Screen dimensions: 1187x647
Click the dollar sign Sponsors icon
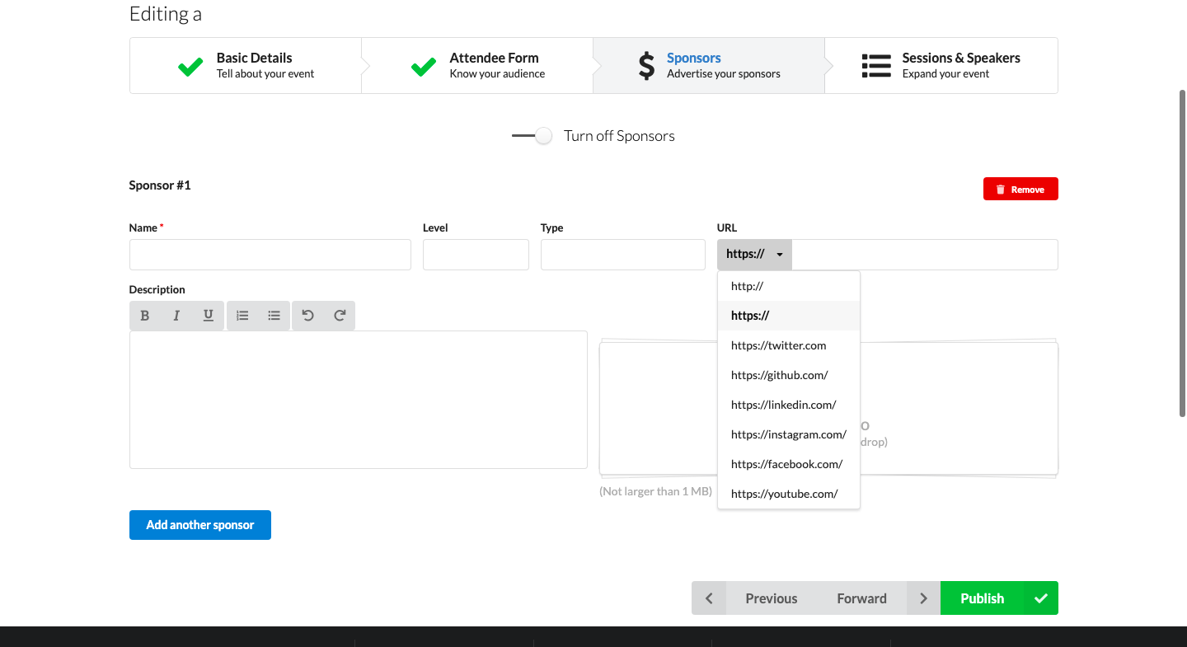647,66
